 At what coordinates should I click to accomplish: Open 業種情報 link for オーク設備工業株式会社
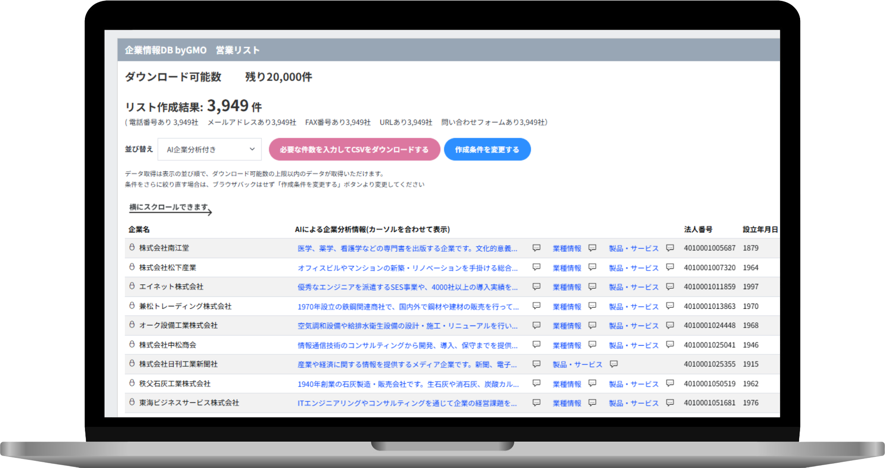tap(566, 326)
